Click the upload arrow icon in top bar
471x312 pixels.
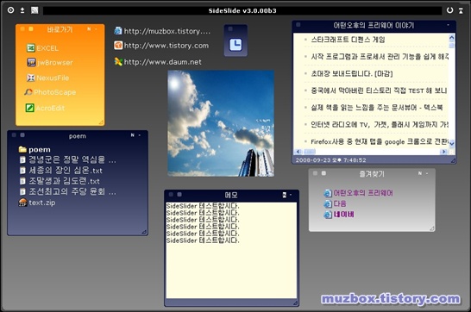22,10
